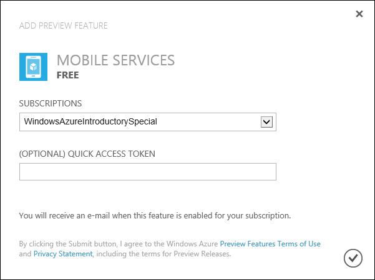The image size is (375, 280).
Task: Click "including the terms for Preview Releases" text
Action: click(x=162, y=254)
